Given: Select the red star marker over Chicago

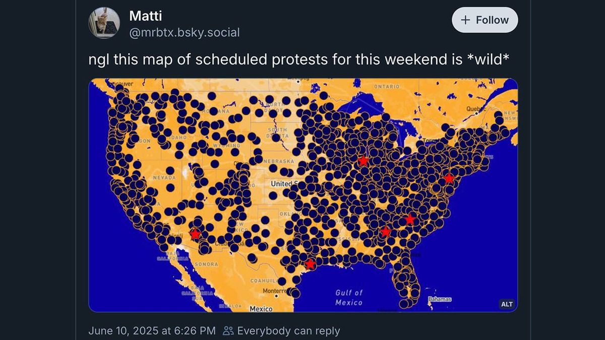Looking at the screenshot, I should [362, 160].
